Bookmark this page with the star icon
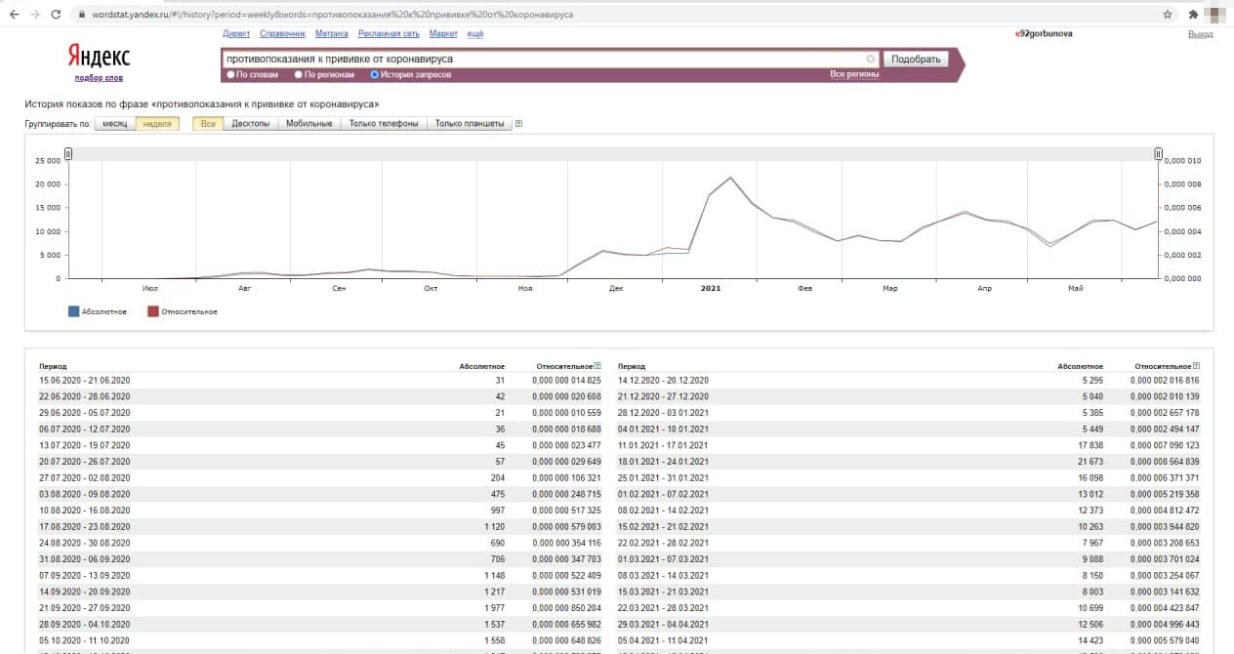 [x=1168, y=15]
